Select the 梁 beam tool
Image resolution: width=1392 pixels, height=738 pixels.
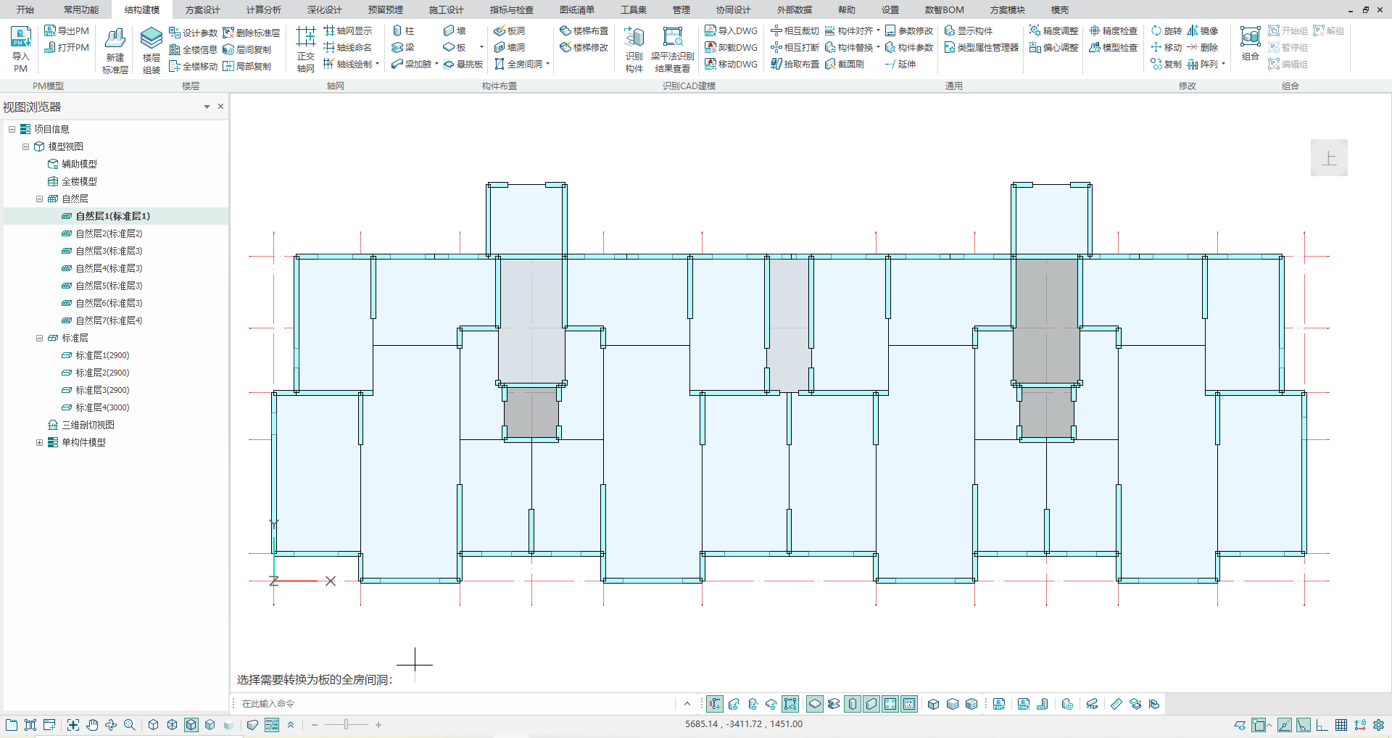pos(403,47)
